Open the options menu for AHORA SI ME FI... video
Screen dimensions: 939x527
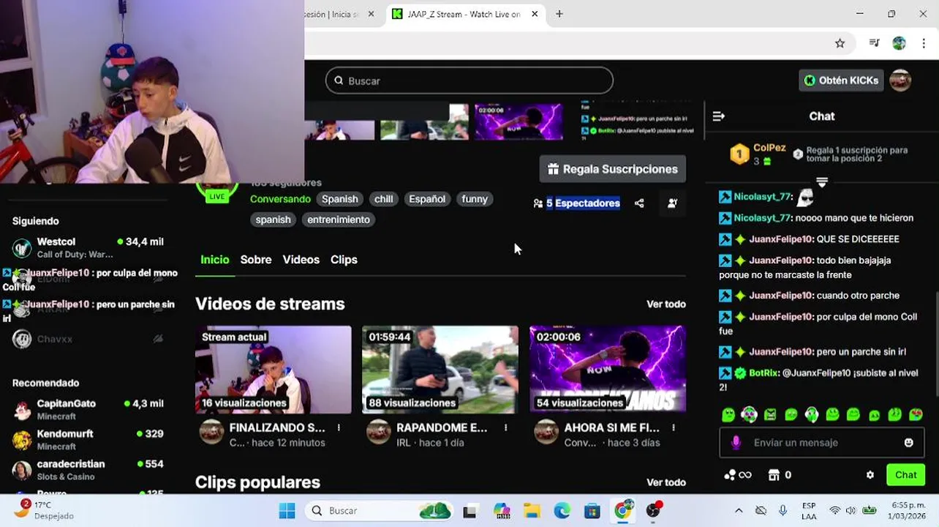(x=674, y=428)
